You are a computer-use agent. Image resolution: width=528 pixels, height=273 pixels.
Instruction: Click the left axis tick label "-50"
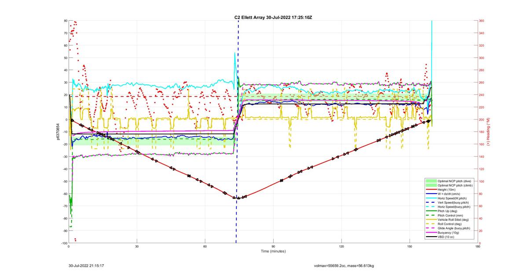pos(64,181)
